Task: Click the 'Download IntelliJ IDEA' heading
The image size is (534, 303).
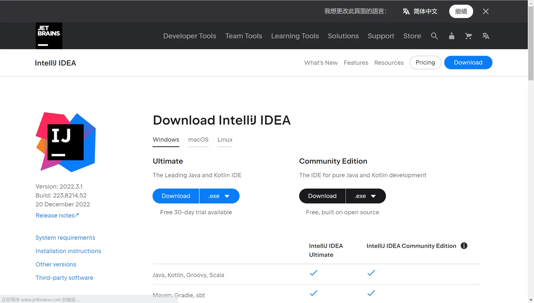Action: [222, 120]
